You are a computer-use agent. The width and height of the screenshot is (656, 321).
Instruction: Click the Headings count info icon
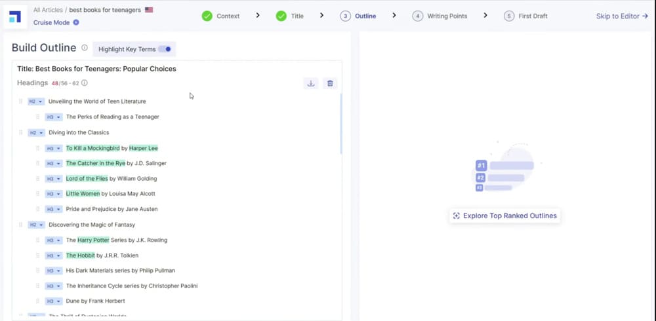(85, 83)
